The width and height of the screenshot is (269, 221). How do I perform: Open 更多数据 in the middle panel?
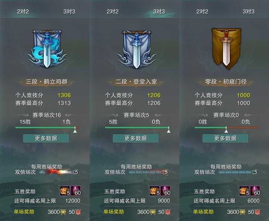point(136,138)
